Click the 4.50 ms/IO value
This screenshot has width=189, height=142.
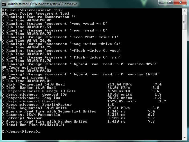tap(119, 91)
